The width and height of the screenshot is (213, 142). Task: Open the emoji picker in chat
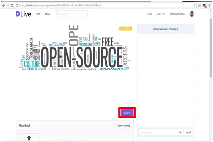point(180,132)
